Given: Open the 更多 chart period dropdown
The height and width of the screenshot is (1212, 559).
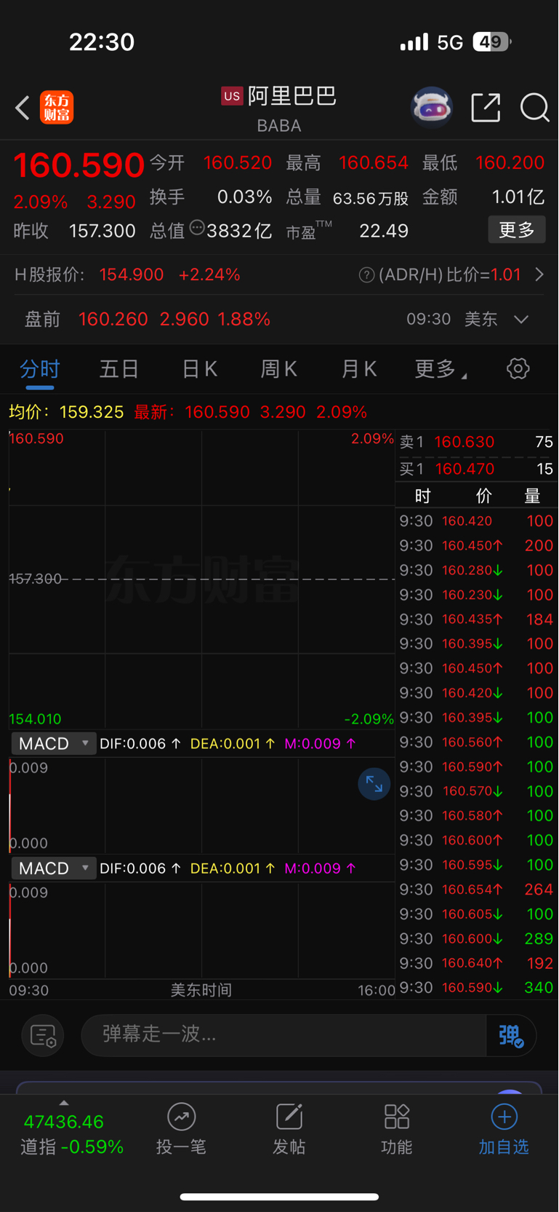Looking at the screenshot, I should click(x=441, y=369).
